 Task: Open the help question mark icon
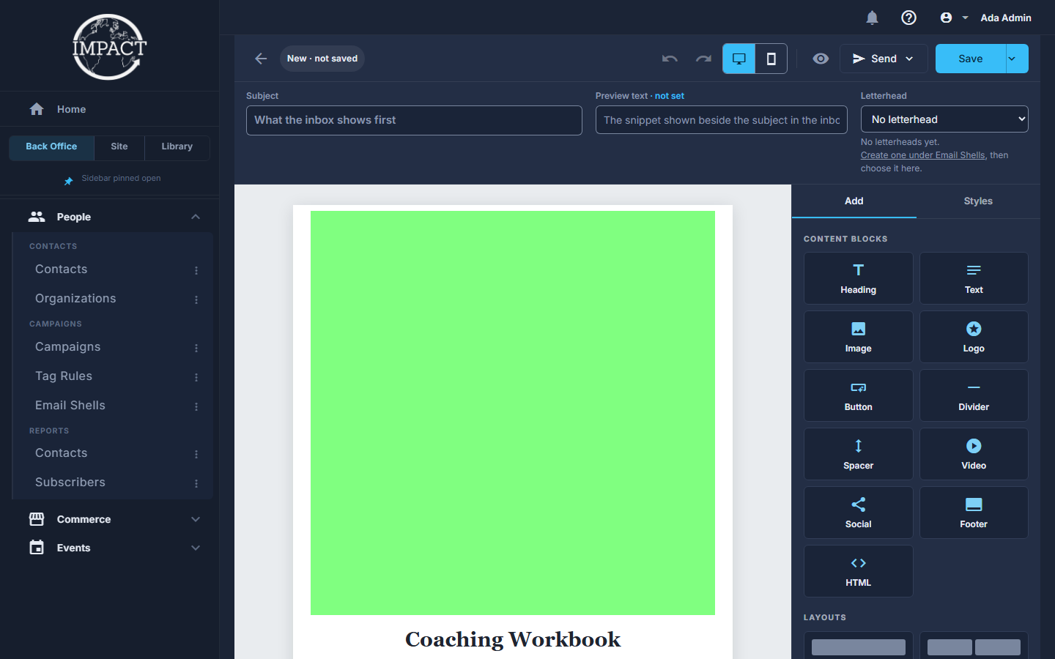[x=908, y=18]
